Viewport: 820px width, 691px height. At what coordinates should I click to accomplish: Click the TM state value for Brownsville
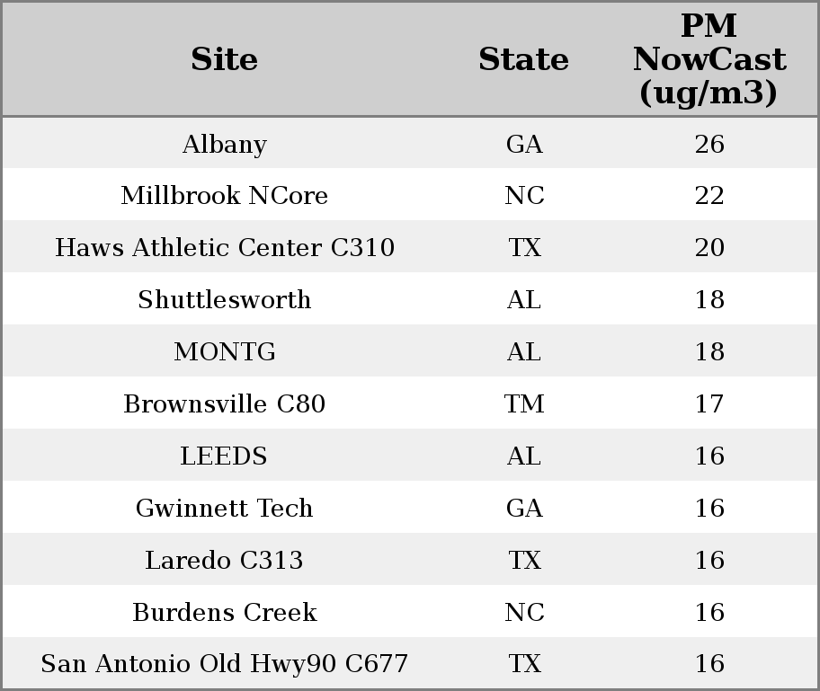[524, 403]
